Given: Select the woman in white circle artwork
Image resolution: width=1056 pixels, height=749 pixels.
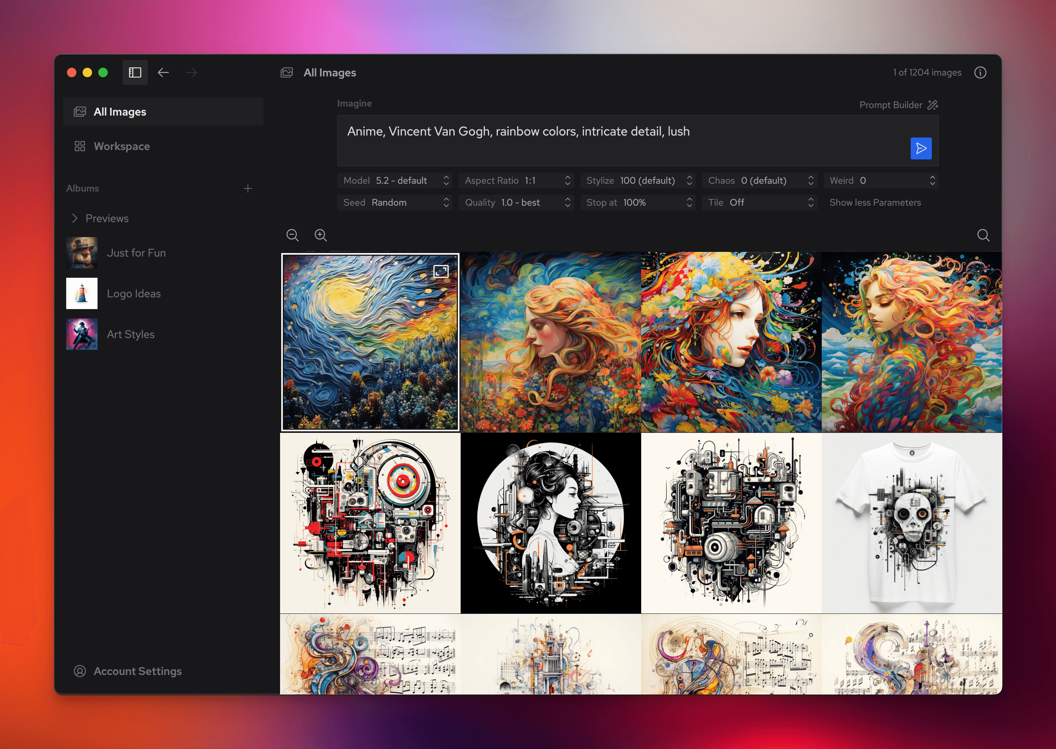Looking at the screenshot, I should point(551,523).
